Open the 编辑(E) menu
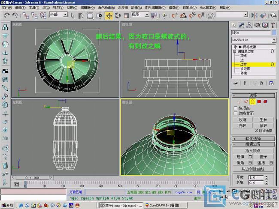 pyautogui.click(x=20, y=8)
